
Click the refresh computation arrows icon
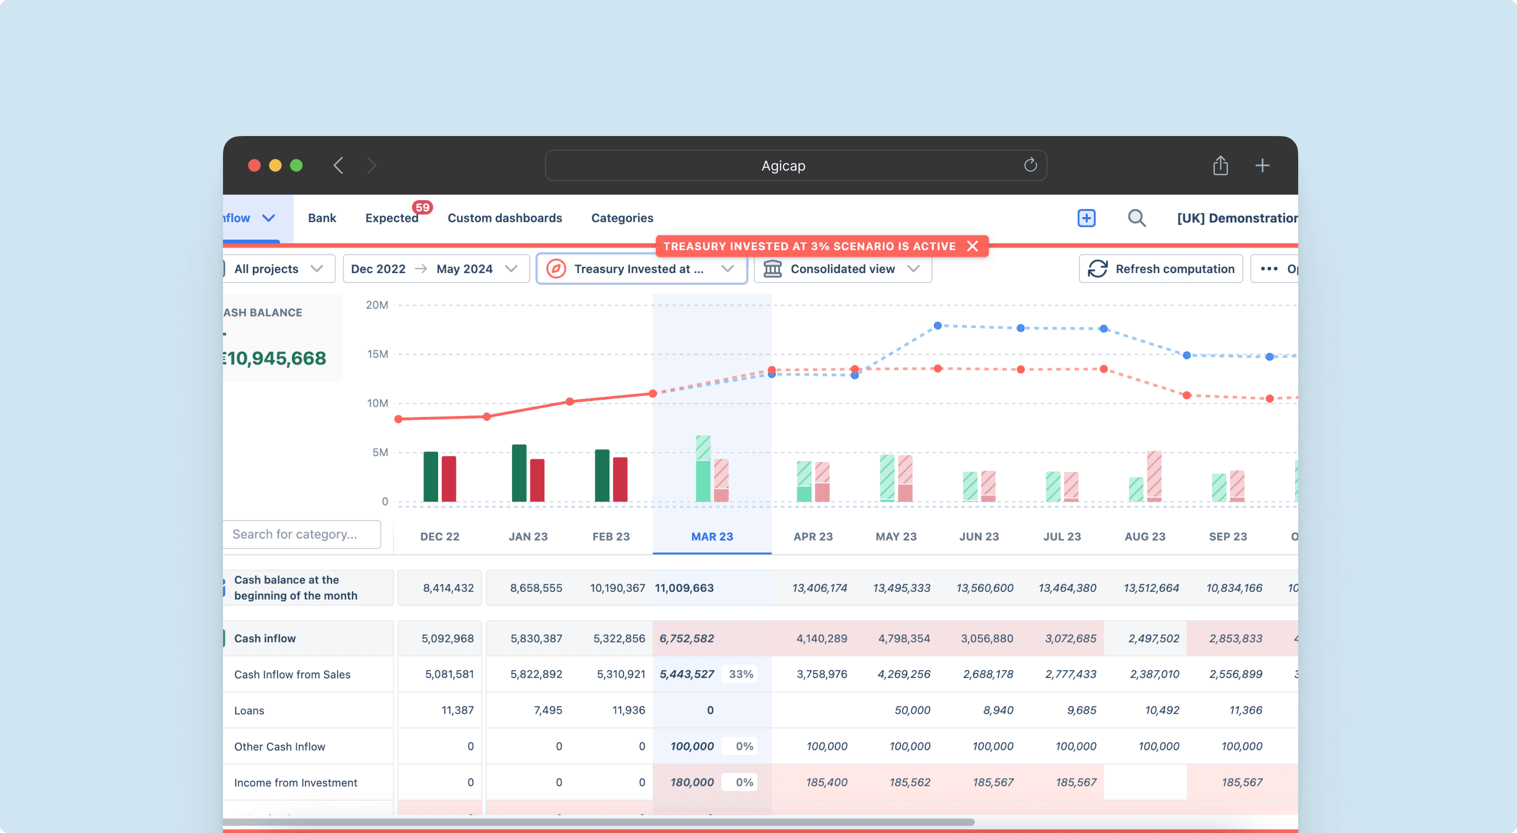[x=1098, y=269]
